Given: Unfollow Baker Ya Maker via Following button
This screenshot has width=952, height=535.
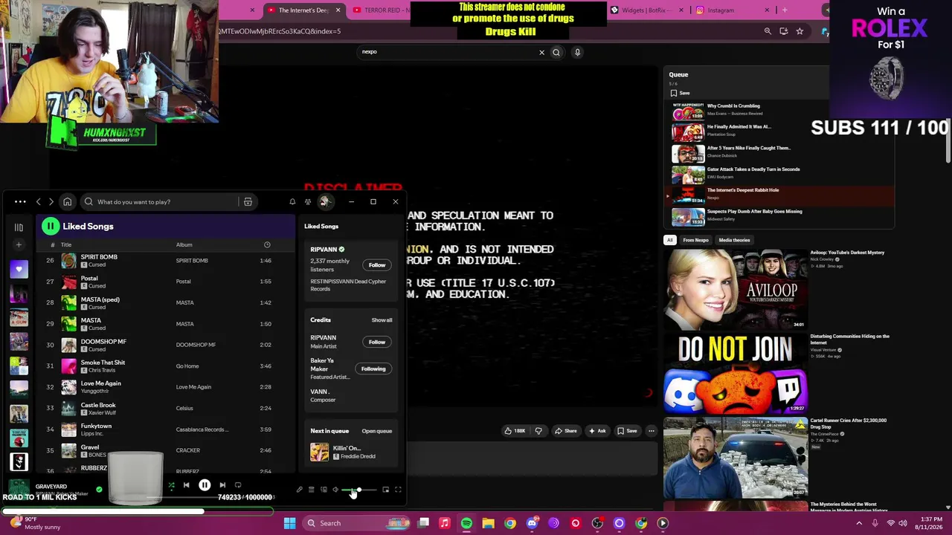Looking at the screenshot, I should pyautogui.click(x=373, y=369).
